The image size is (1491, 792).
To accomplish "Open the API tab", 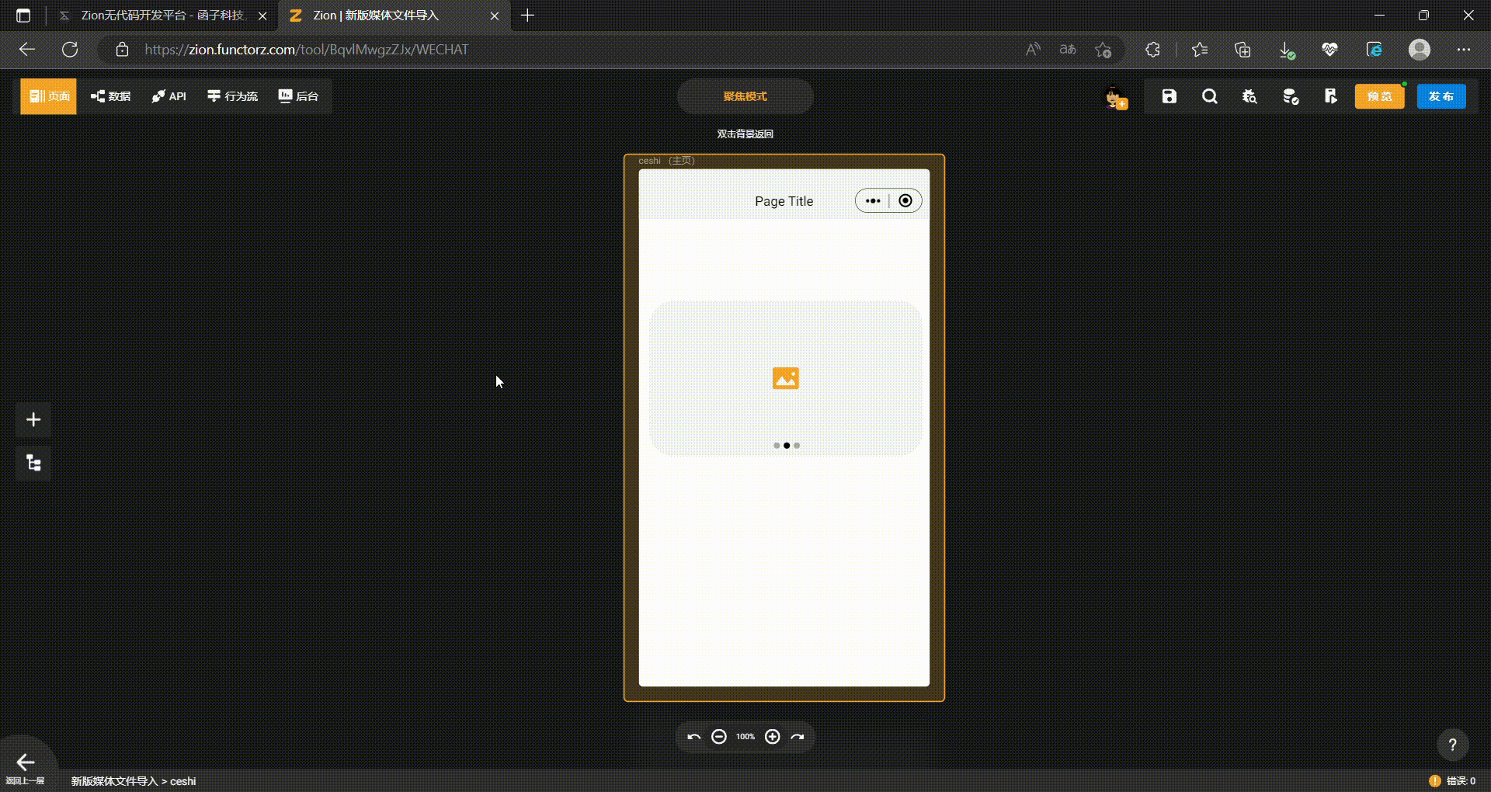I will tap(169, 96).
